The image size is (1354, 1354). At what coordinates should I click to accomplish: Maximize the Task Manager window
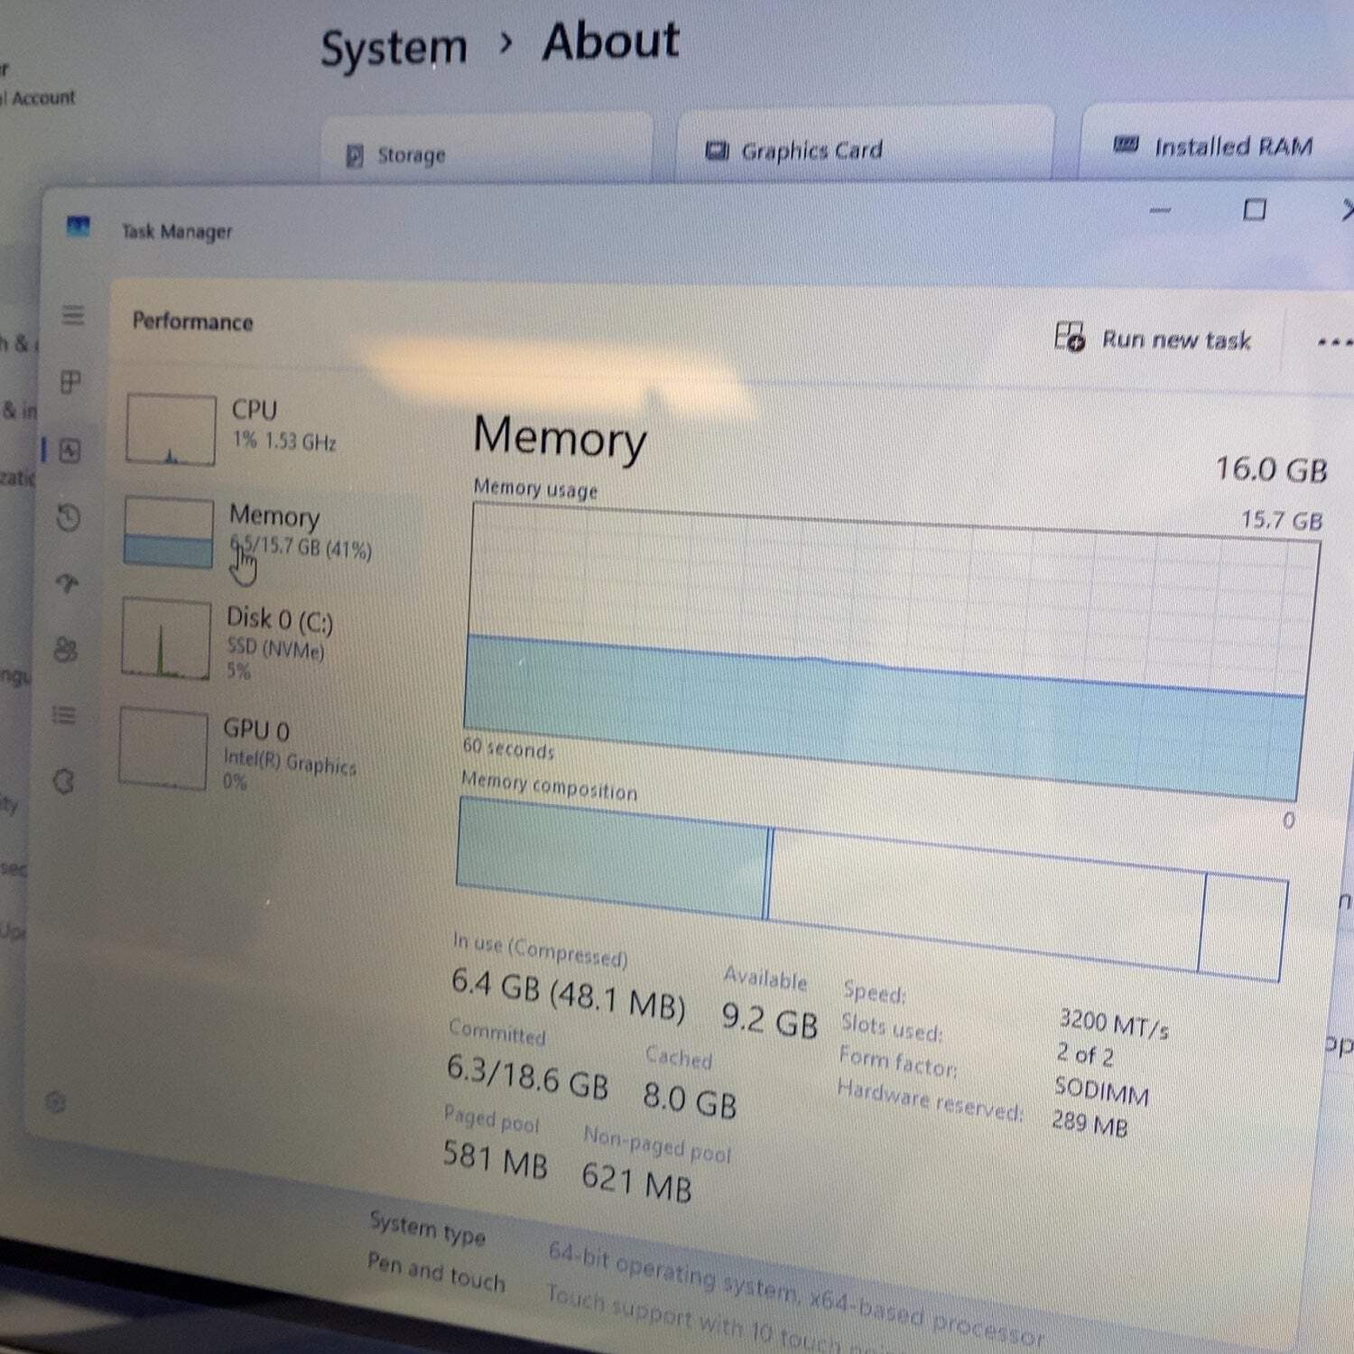(x=1255, y=210)
